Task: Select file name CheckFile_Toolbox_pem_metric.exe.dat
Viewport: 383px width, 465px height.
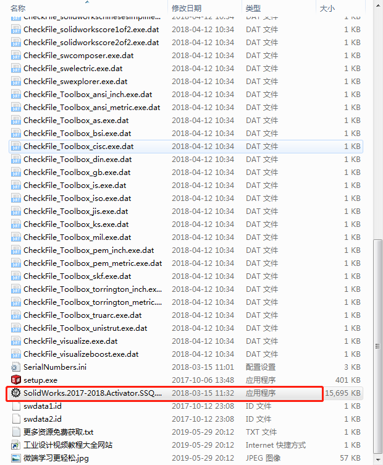Action: (93, 263)
